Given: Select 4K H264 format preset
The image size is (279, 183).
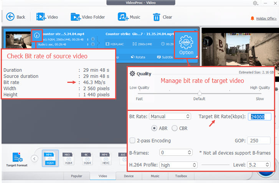Looking at the screenshot, I should coord(87,158).
